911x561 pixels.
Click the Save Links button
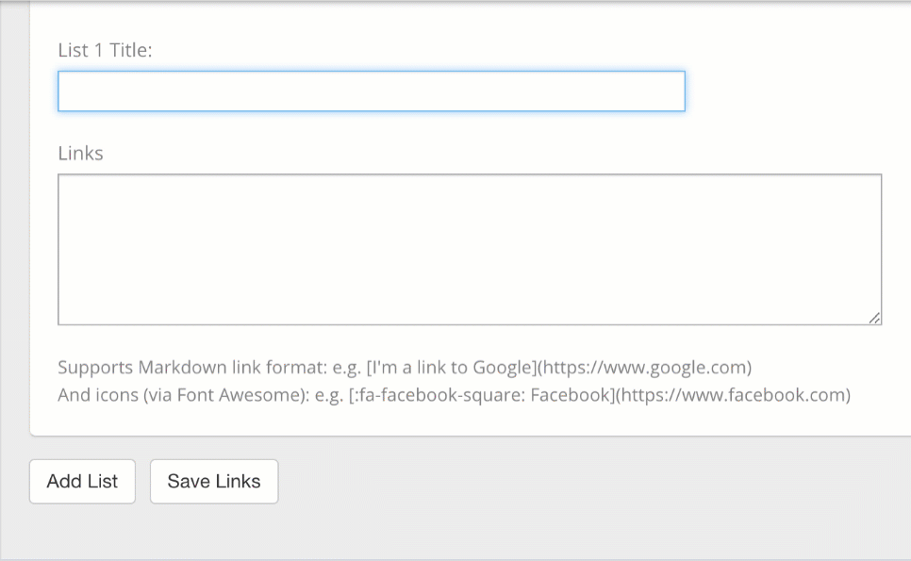click(214, 482)
